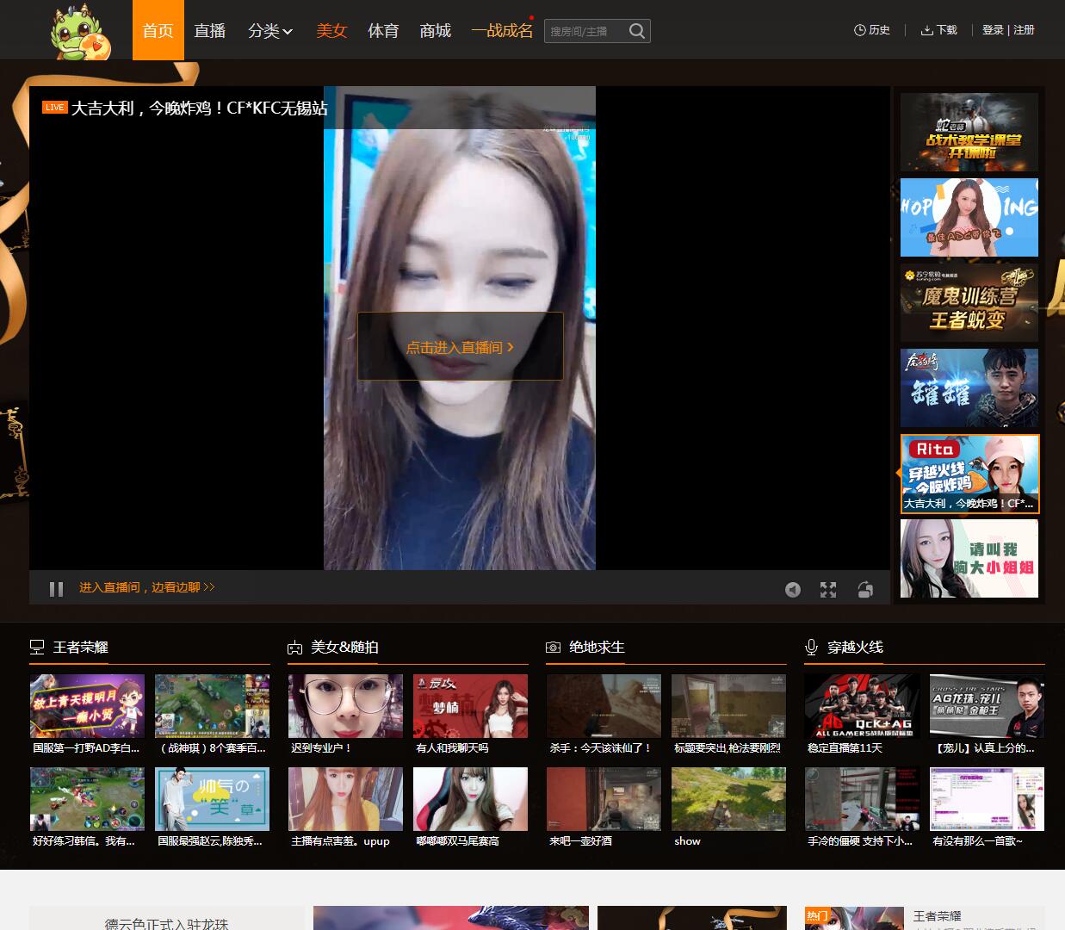Screen dimensions: 1065x930
Task: Select the 请叫我胸大小姐姐 thumbnail
Action: (969, 558)
